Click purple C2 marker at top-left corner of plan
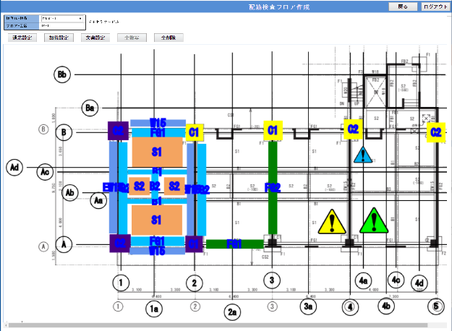 [x=118, y=130]
